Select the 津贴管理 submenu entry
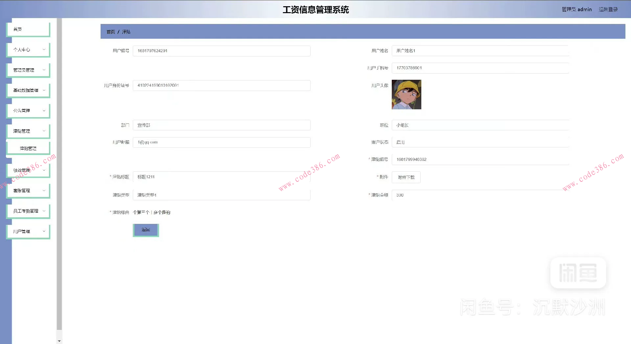The width and height of the screenshot is (631, 344). click(x=28, y=148)
